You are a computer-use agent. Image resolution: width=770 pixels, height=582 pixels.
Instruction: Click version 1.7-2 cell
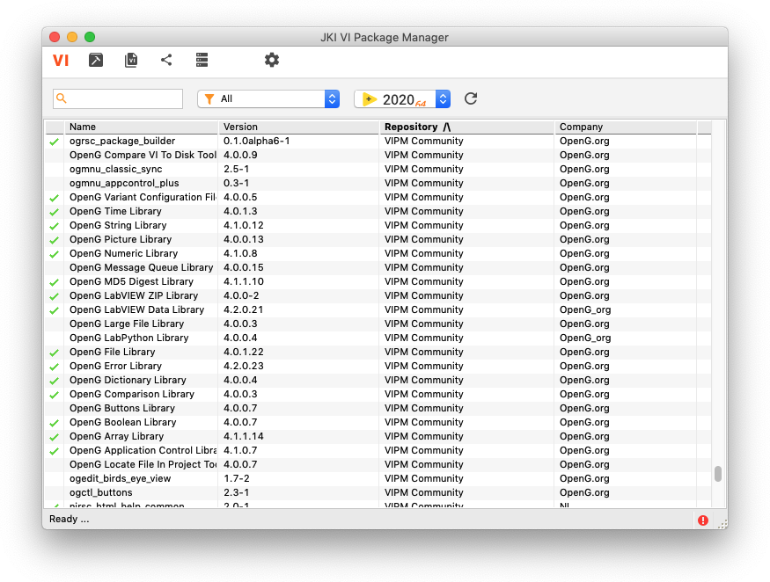pyautogui.click(x=236, y=478)
